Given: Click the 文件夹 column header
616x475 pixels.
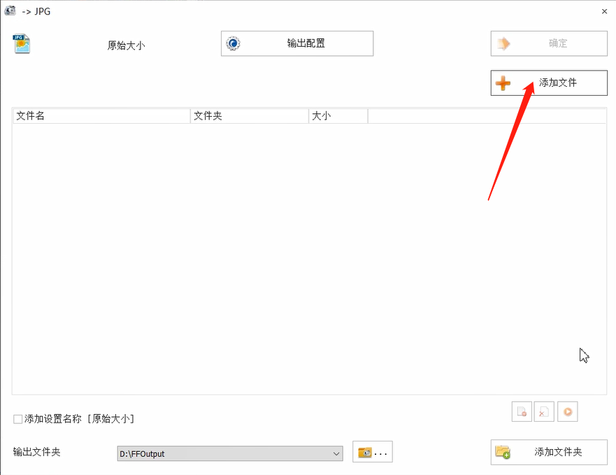Looking at the screenshot, I should pyautogui.click(x=248, y=115).
